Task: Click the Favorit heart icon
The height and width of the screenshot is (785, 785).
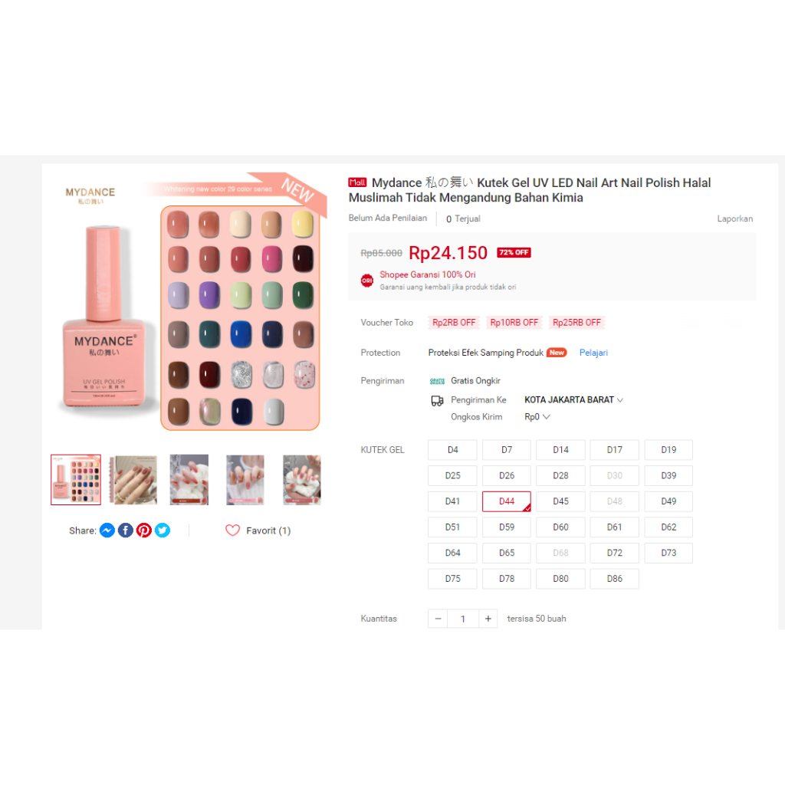Action: click(233, 530)
